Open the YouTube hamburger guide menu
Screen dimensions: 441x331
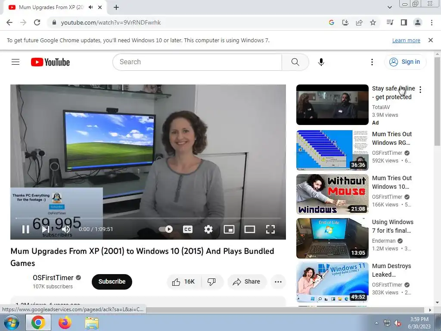tap(16, 62)
